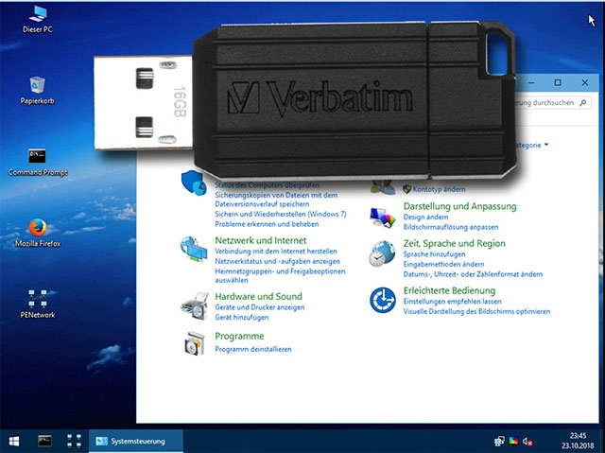Click the Erleichterte Bedienung blue icon
This screenshot has height=453, width=605.
pyautogui.click(x=382, y=300)
